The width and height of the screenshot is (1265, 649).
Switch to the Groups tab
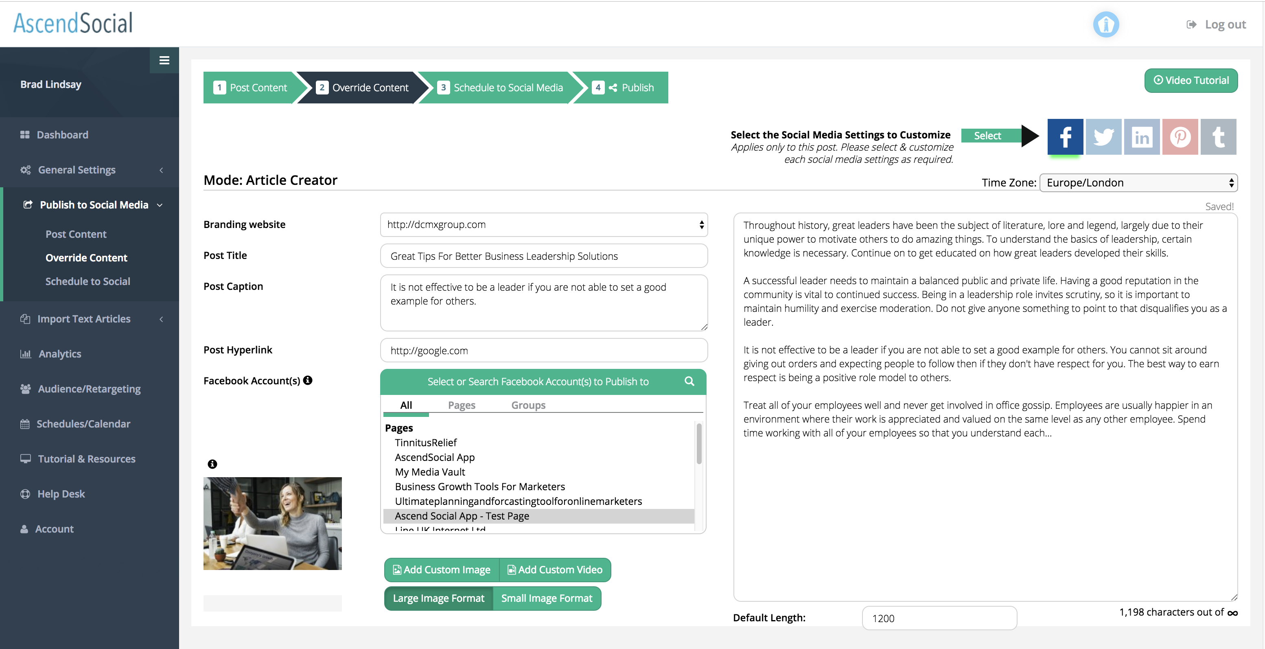528,405
